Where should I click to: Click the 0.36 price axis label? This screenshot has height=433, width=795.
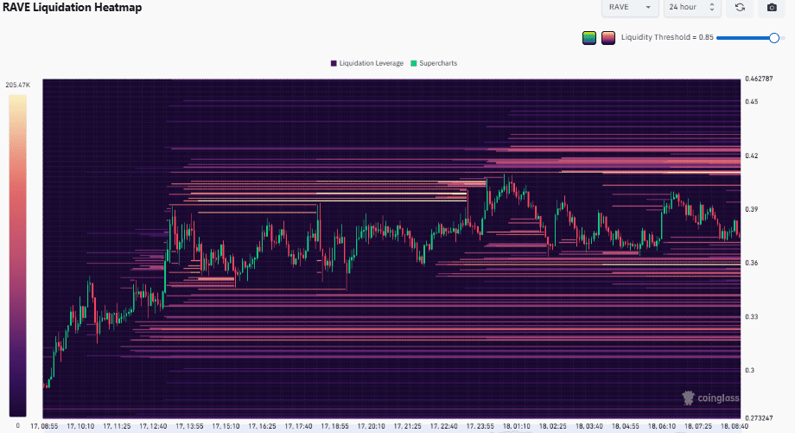click(x=753, y=264)
